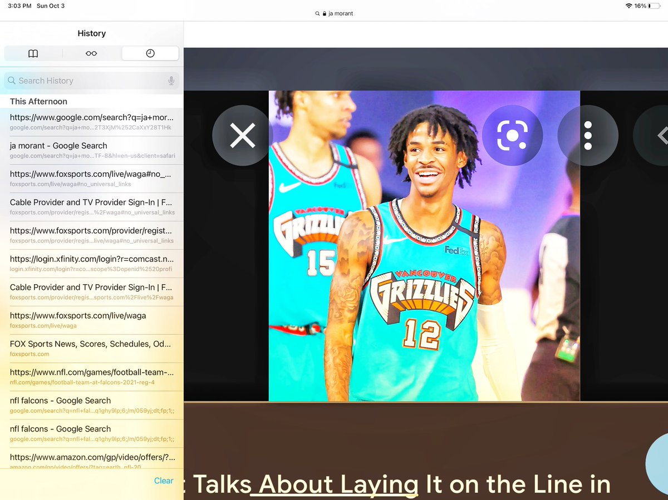This screenshot has width=668, height=500.
Task: Open the three-dot more options menu
Action: pos(588,135)
